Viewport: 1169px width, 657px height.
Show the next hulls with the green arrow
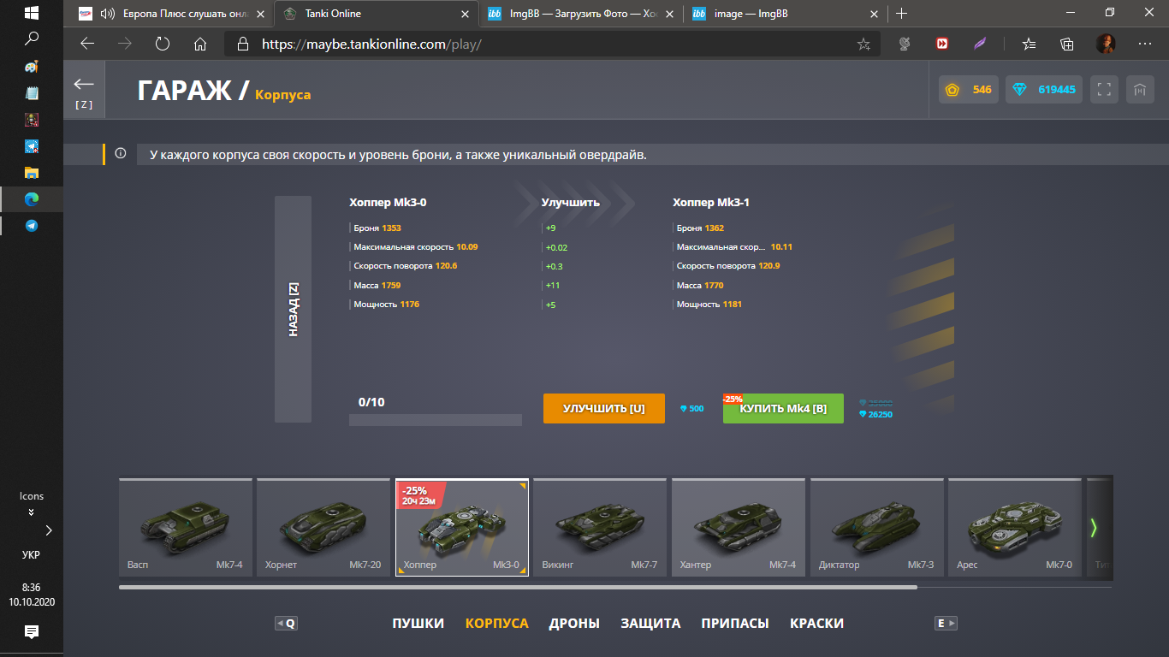(x=1094, y=527)
